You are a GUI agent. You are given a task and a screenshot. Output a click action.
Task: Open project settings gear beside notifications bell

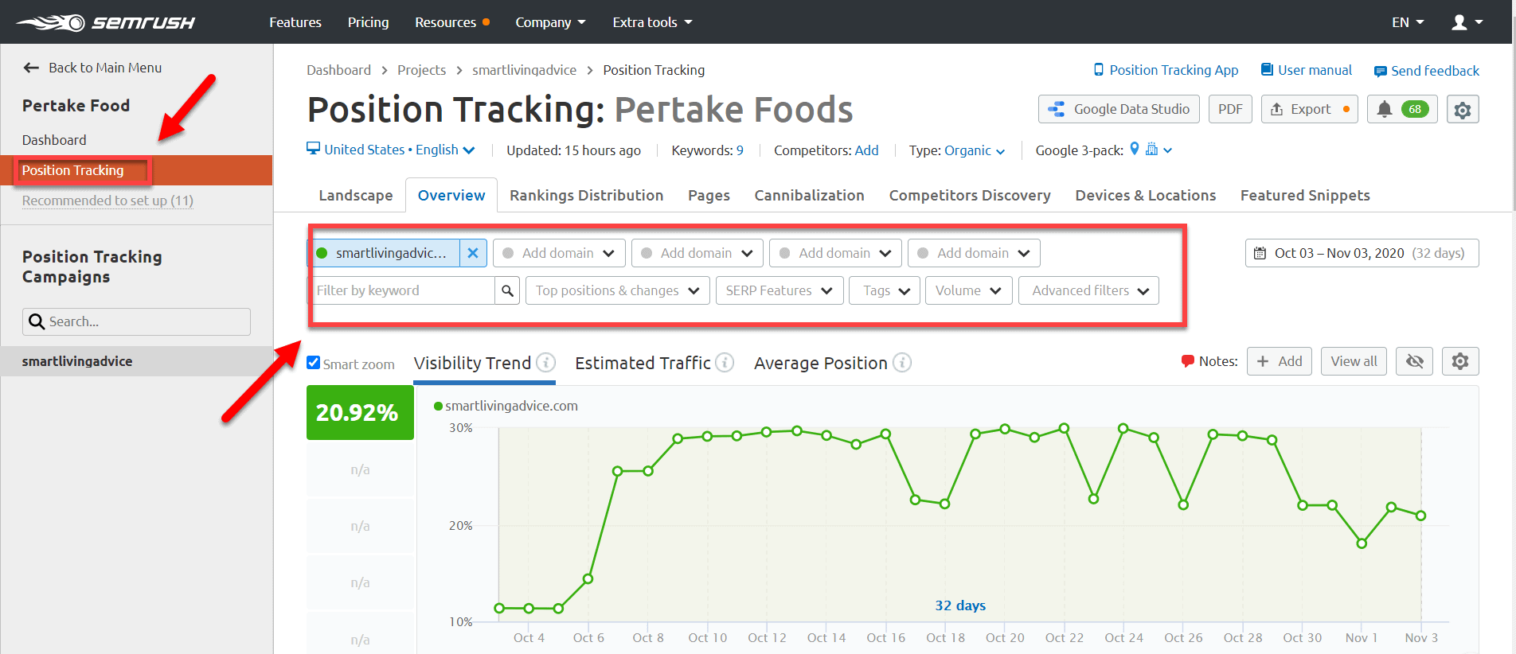click(x=1463, y=110)
